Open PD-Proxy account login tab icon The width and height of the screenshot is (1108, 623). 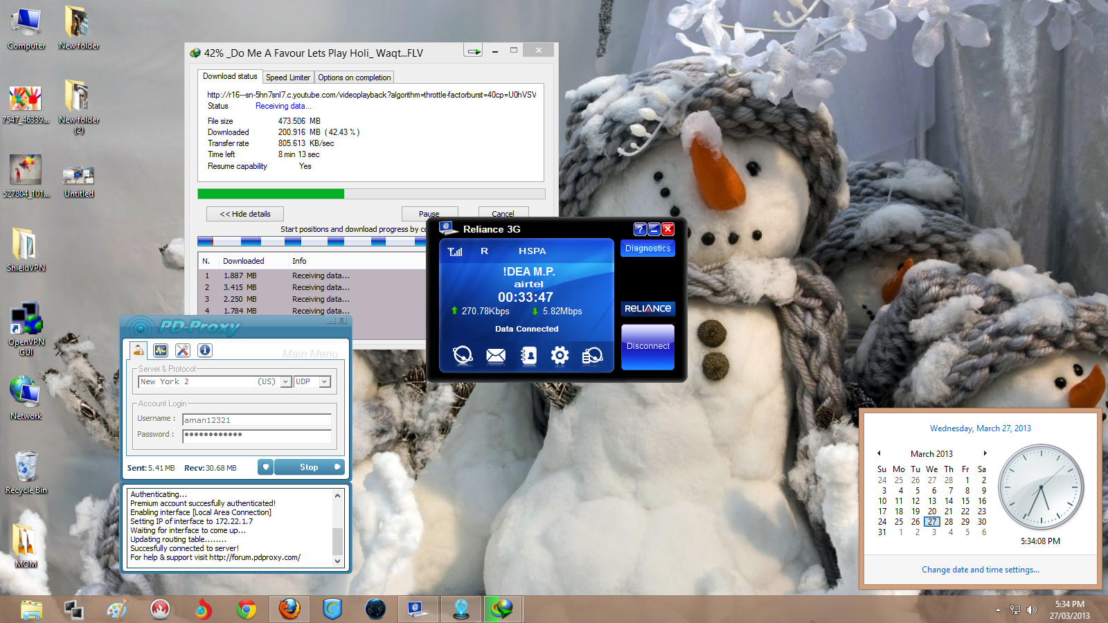click(138, 350)
